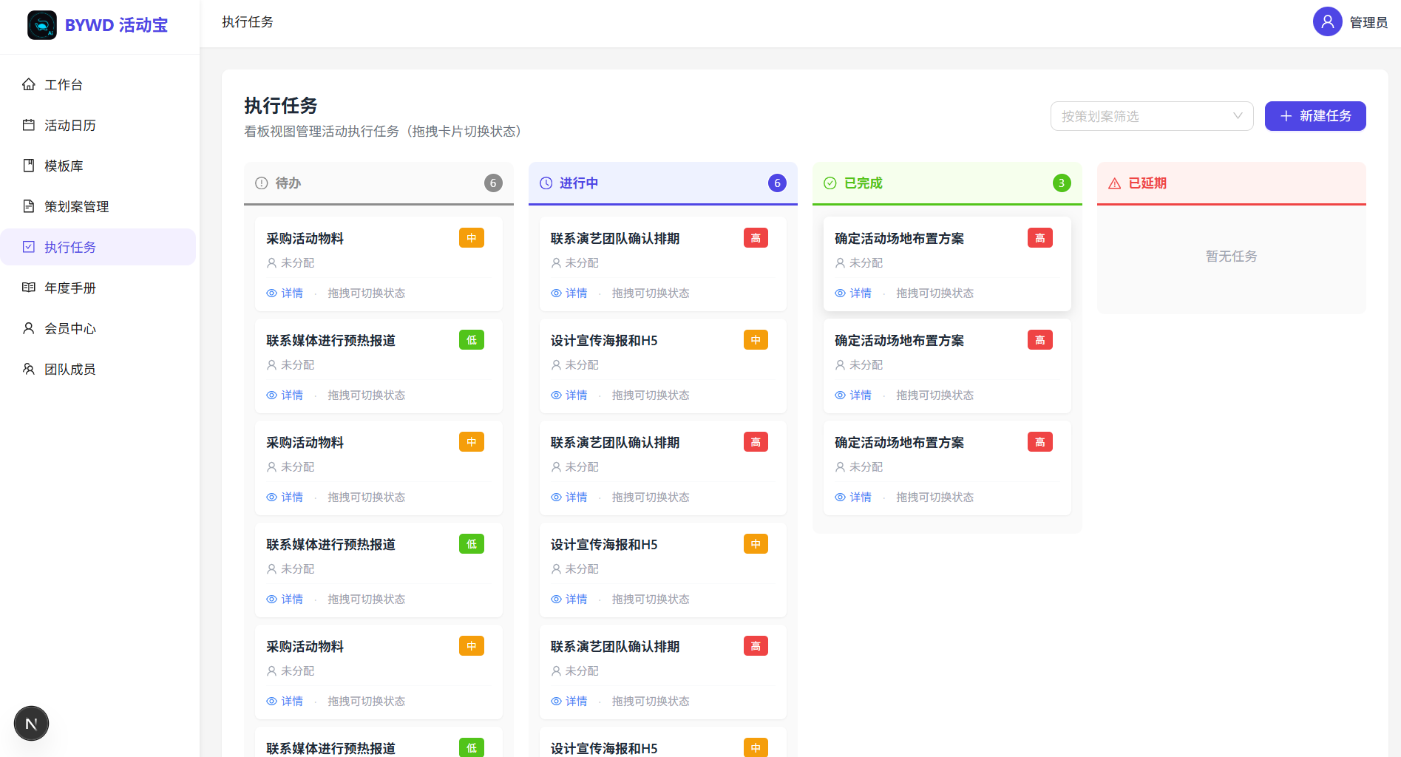Click the 待办 column header icon
The height and width of the screenshot is (757, 1401).
coord(261,183)
